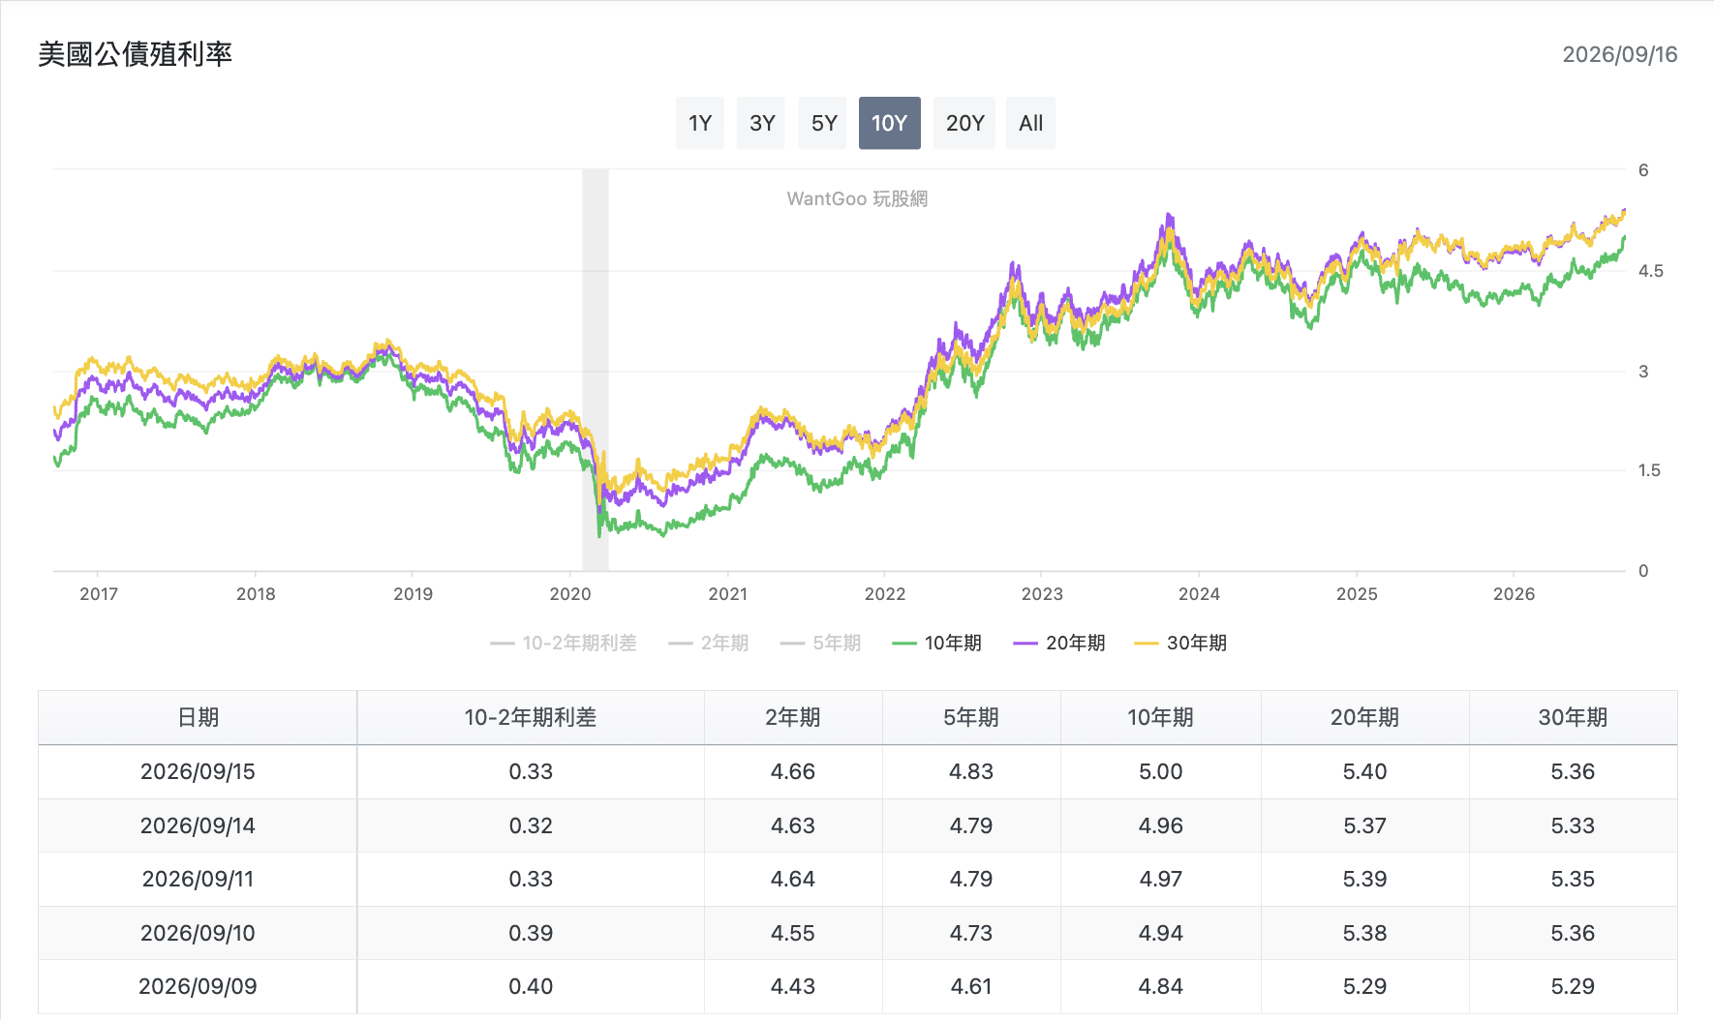Hide the 10年期 legend series
Image resolution: width=1714 pixels, height=1020 pixels.
[x=936, y=643]
